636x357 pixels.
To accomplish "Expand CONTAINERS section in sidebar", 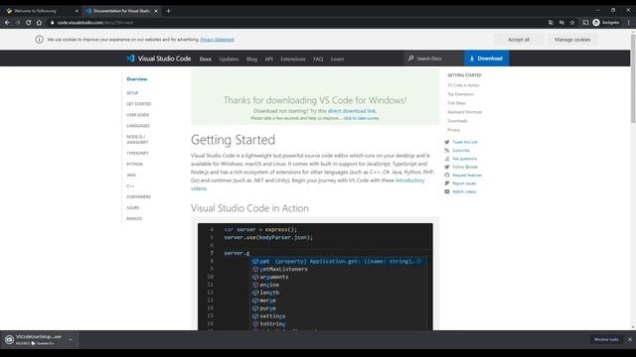I will [138, 196].
